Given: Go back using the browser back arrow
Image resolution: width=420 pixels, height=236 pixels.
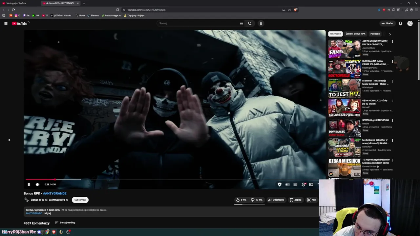Looking at the screenshot, I should pos(4,10).
